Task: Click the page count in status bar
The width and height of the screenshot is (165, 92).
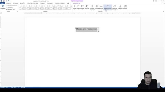Action: [x=4, y=87]
